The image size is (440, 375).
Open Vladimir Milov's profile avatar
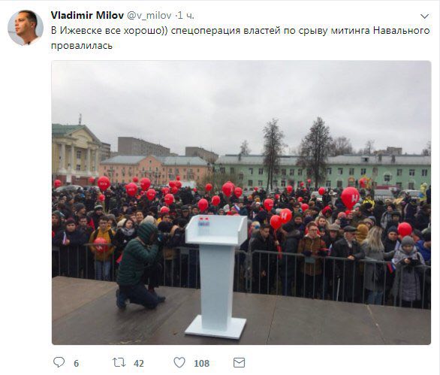26,28
